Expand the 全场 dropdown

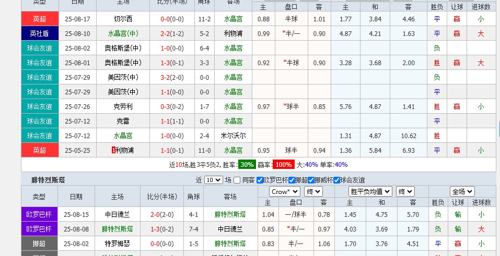(462, 191)
